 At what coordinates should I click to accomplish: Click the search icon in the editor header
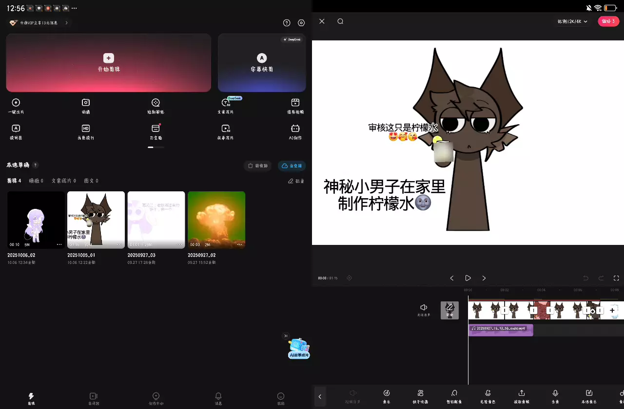click(x=340, y=21)
